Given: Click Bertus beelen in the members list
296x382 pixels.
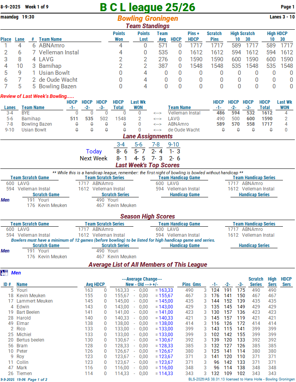Looking at the screenshot, I should pos(30,340).
